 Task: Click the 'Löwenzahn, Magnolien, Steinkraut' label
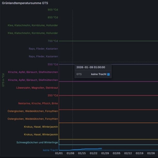click(x=37, y=88)
